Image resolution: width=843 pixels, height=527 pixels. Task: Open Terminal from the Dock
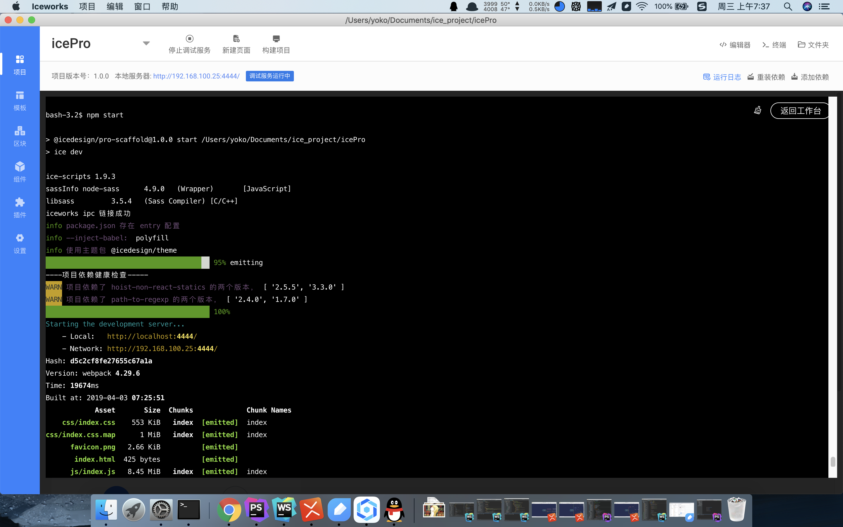(189, 510)
